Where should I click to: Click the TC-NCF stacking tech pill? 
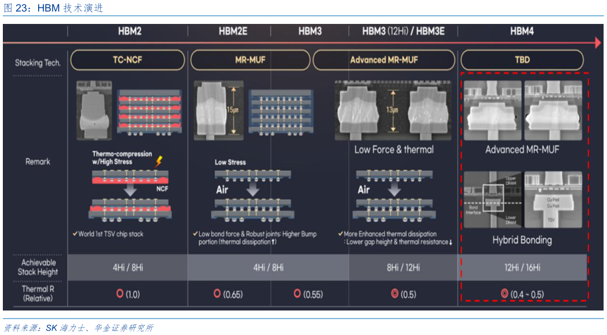[x=127, y=60]
